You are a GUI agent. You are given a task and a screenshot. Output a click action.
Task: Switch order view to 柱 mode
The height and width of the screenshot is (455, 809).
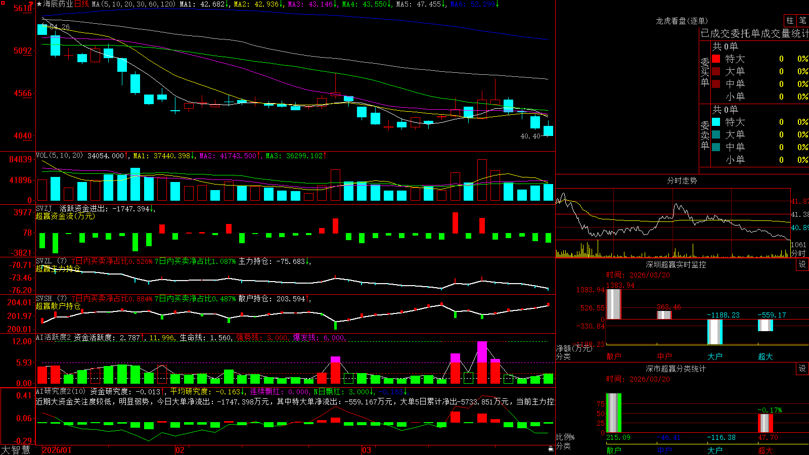790,20
